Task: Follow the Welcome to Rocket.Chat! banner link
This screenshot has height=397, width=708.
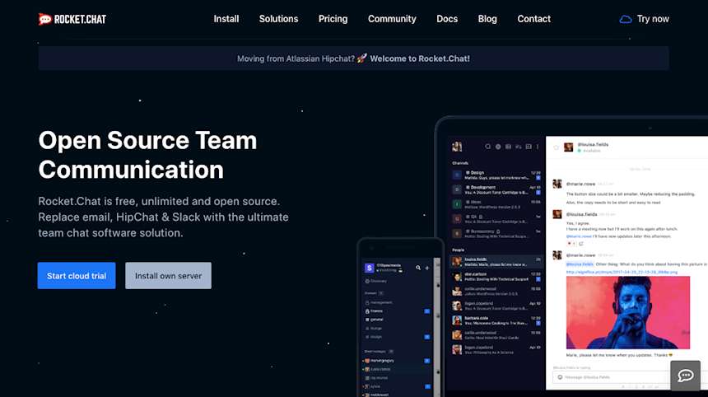Action: point(420,58)
